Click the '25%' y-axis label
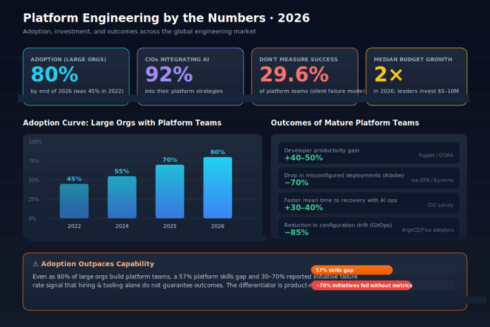Image resolution: width=490 pixels, height=327 pixels. click(34, 199)
